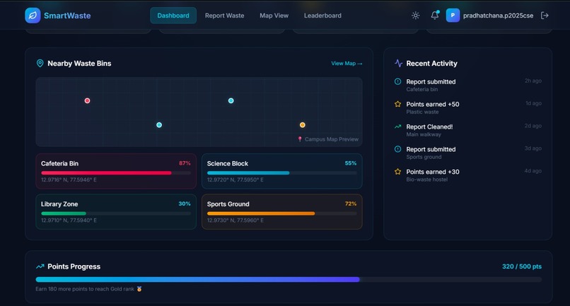
Task: Click the star icon for Points earned +50
Action: 397,104
